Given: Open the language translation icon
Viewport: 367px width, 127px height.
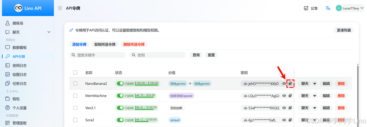Looking at the screenshot, I should point(328,8).
